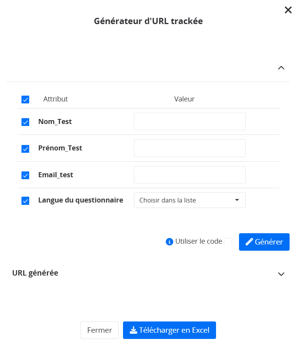Uncheck the Prénom_Test attribute checkbox
The width and height of the screenshot is (297, 344).
(25, 148)
